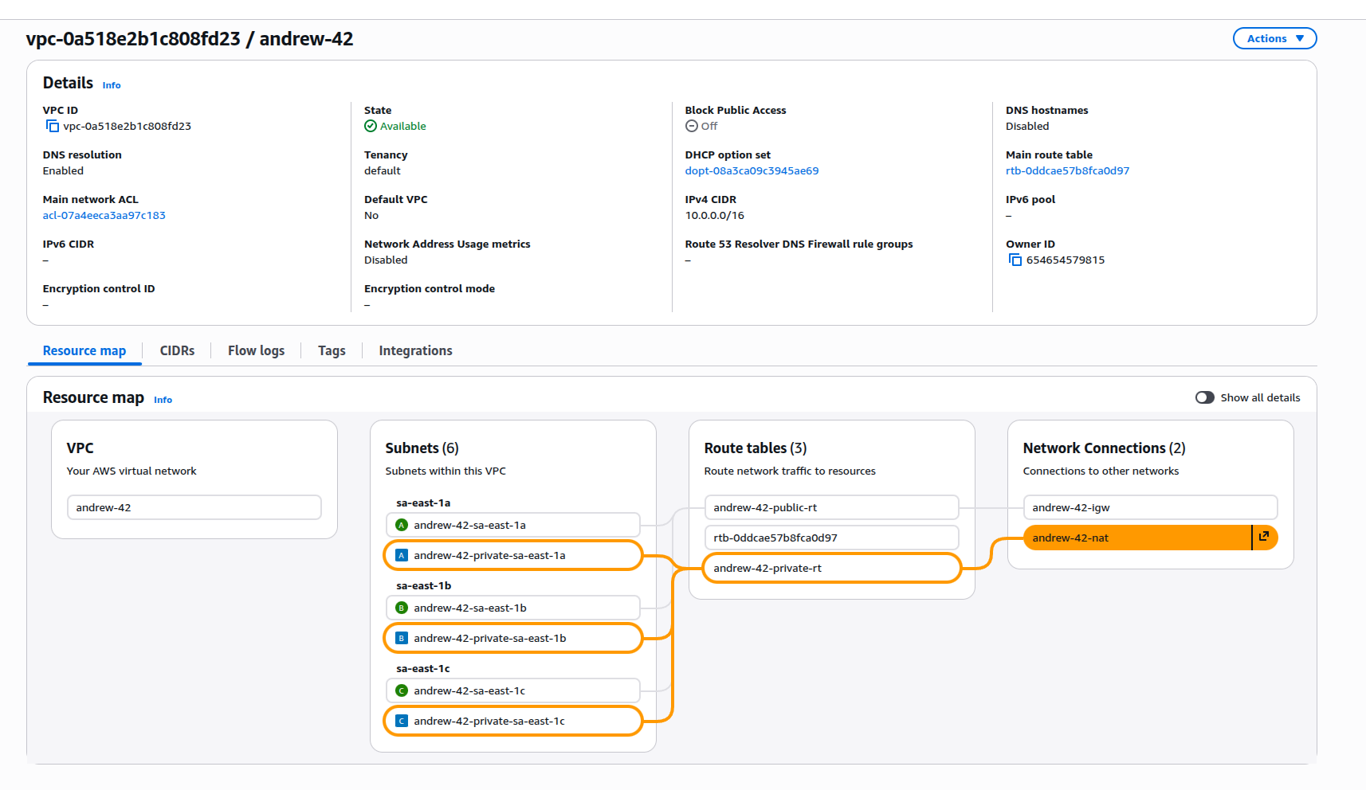1366x790 pixels.
Task: Click blue C icon for private-sa-east-1c subnet
Action: [x=402, y=722]
